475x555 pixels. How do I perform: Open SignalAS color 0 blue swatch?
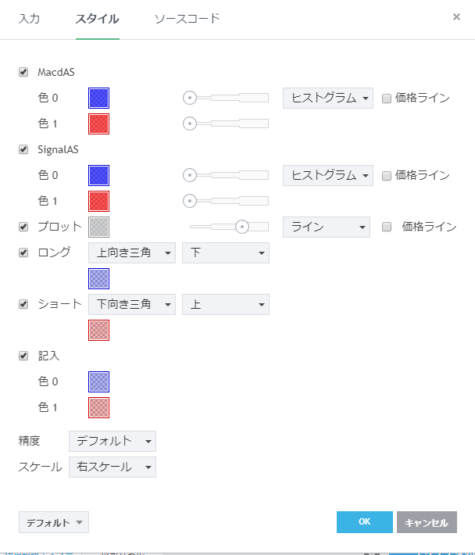pos(99,175)
